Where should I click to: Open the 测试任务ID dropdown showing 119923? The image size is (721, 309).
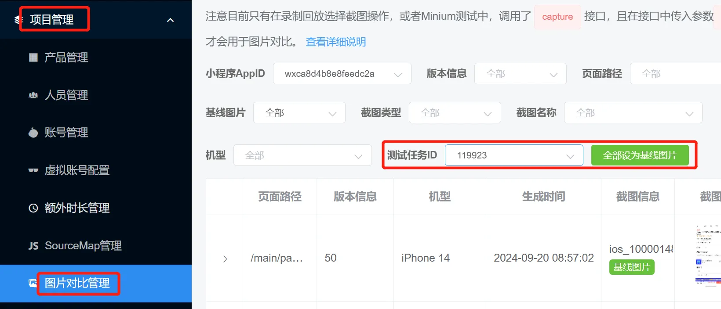pyautogui.click(x=514, y=155)
